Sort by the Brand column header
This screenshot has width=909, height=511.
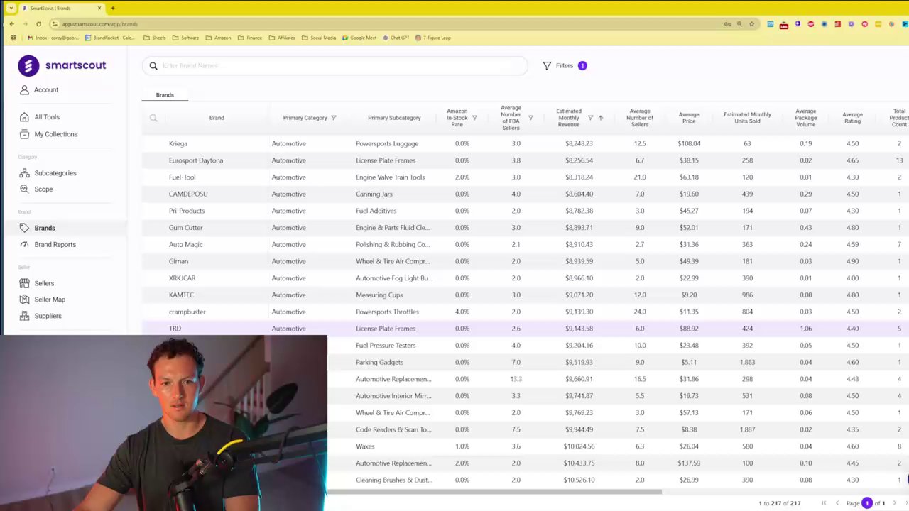pyautogui.click(x=217, y=118)
